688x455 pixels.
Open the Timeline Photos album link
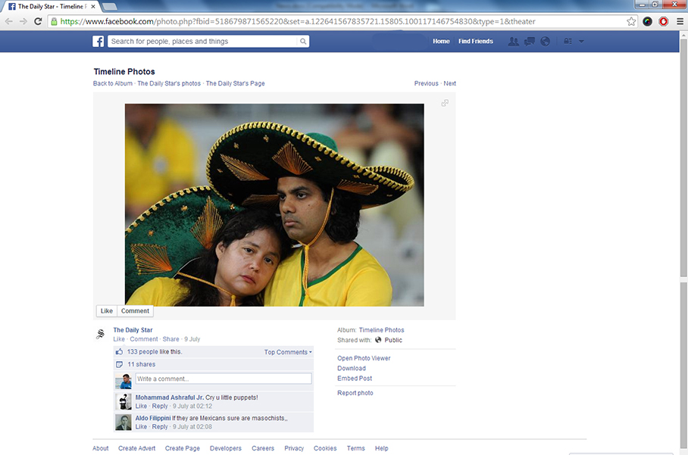[x=381, y=330]
